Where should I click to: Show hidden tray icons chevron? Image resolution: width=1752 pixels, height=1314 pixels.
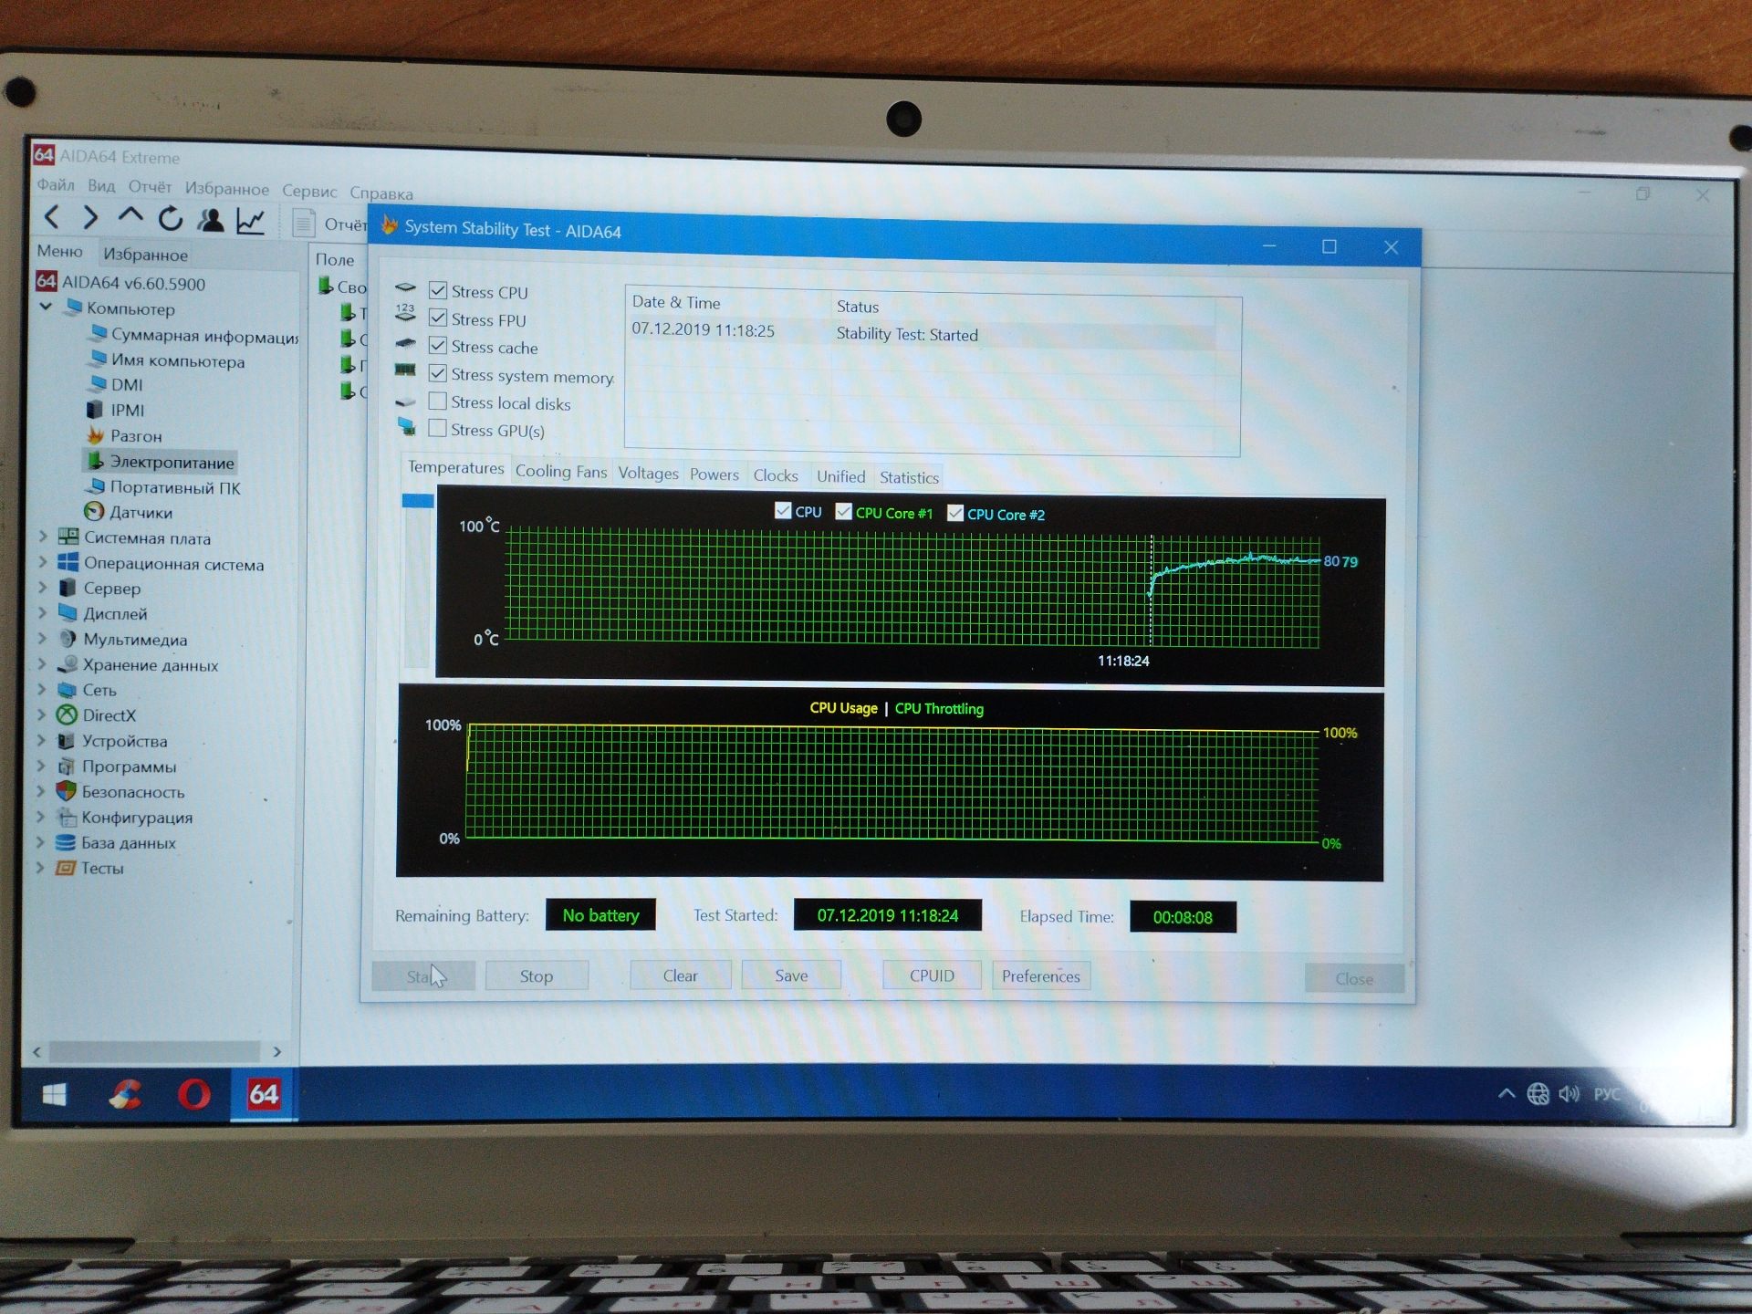pos(1507,1093)
